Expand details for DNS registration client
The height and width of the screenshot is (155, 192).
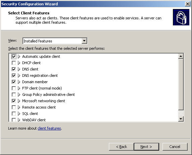click(19, 75)
